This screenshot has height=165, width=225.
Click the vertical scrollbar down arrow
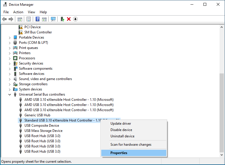click(222, 155)
